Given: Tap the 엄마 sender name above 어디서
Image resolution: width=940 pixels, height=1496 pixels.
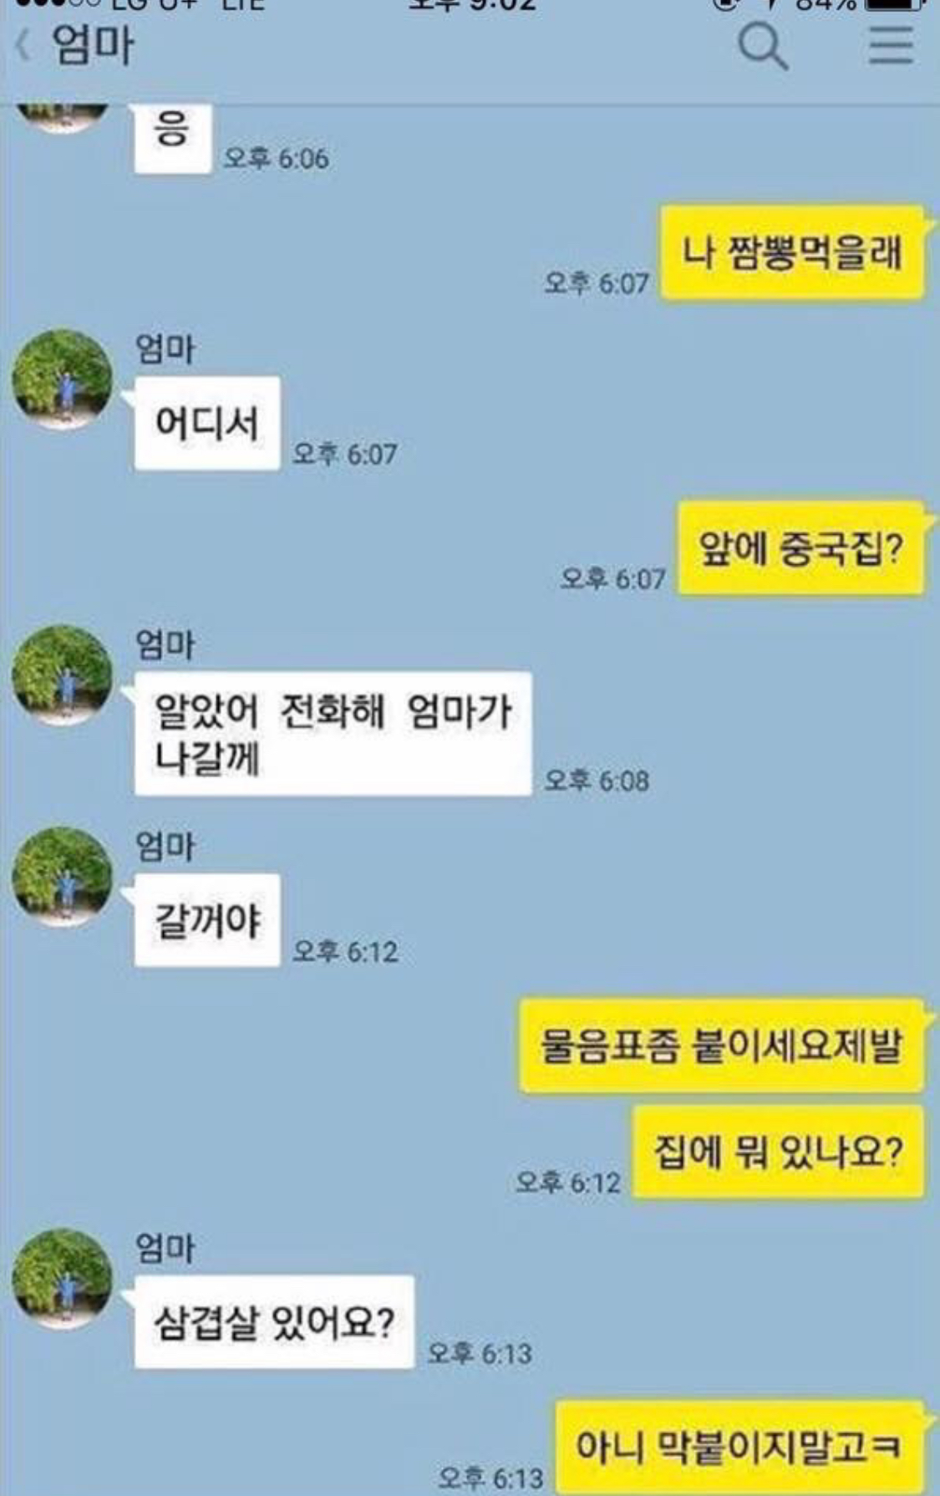Looking at the screenshot, I should pyautogui.click(x=165, y=348).
